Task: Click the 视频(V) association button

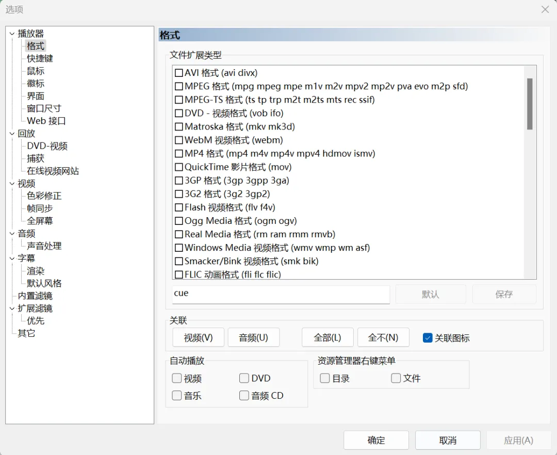Action: click(x=199, y=337)
